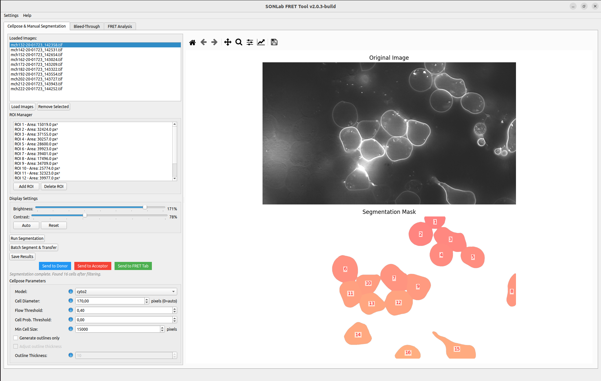Image resolution: width=601 pixels, height=381 pixels.
Task: Click the Min Cell Size input field
Action: [x=118, y=329]
